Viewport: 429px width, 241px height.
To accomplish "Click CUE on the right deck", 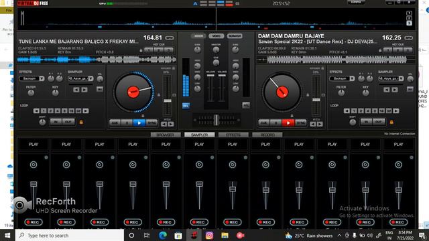I will click(x=263, y=123).
